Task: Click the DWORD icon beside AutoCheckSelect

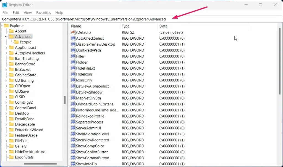Action: coord(73,38)
